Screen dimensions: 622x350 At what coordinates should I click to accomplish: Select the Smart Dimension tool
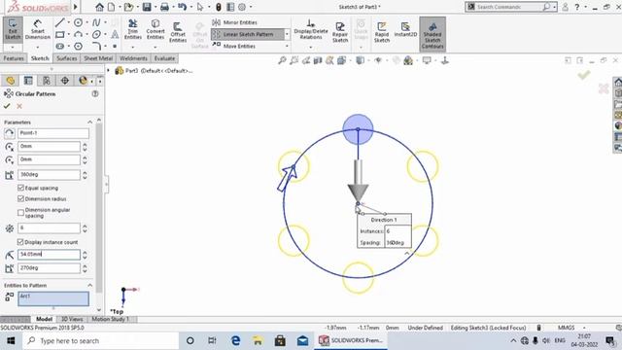38,29
